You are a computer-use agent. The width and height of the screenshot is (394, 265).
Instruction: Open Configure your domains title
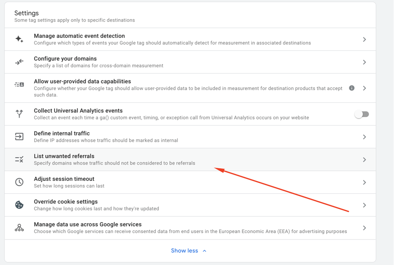point(65,59)
